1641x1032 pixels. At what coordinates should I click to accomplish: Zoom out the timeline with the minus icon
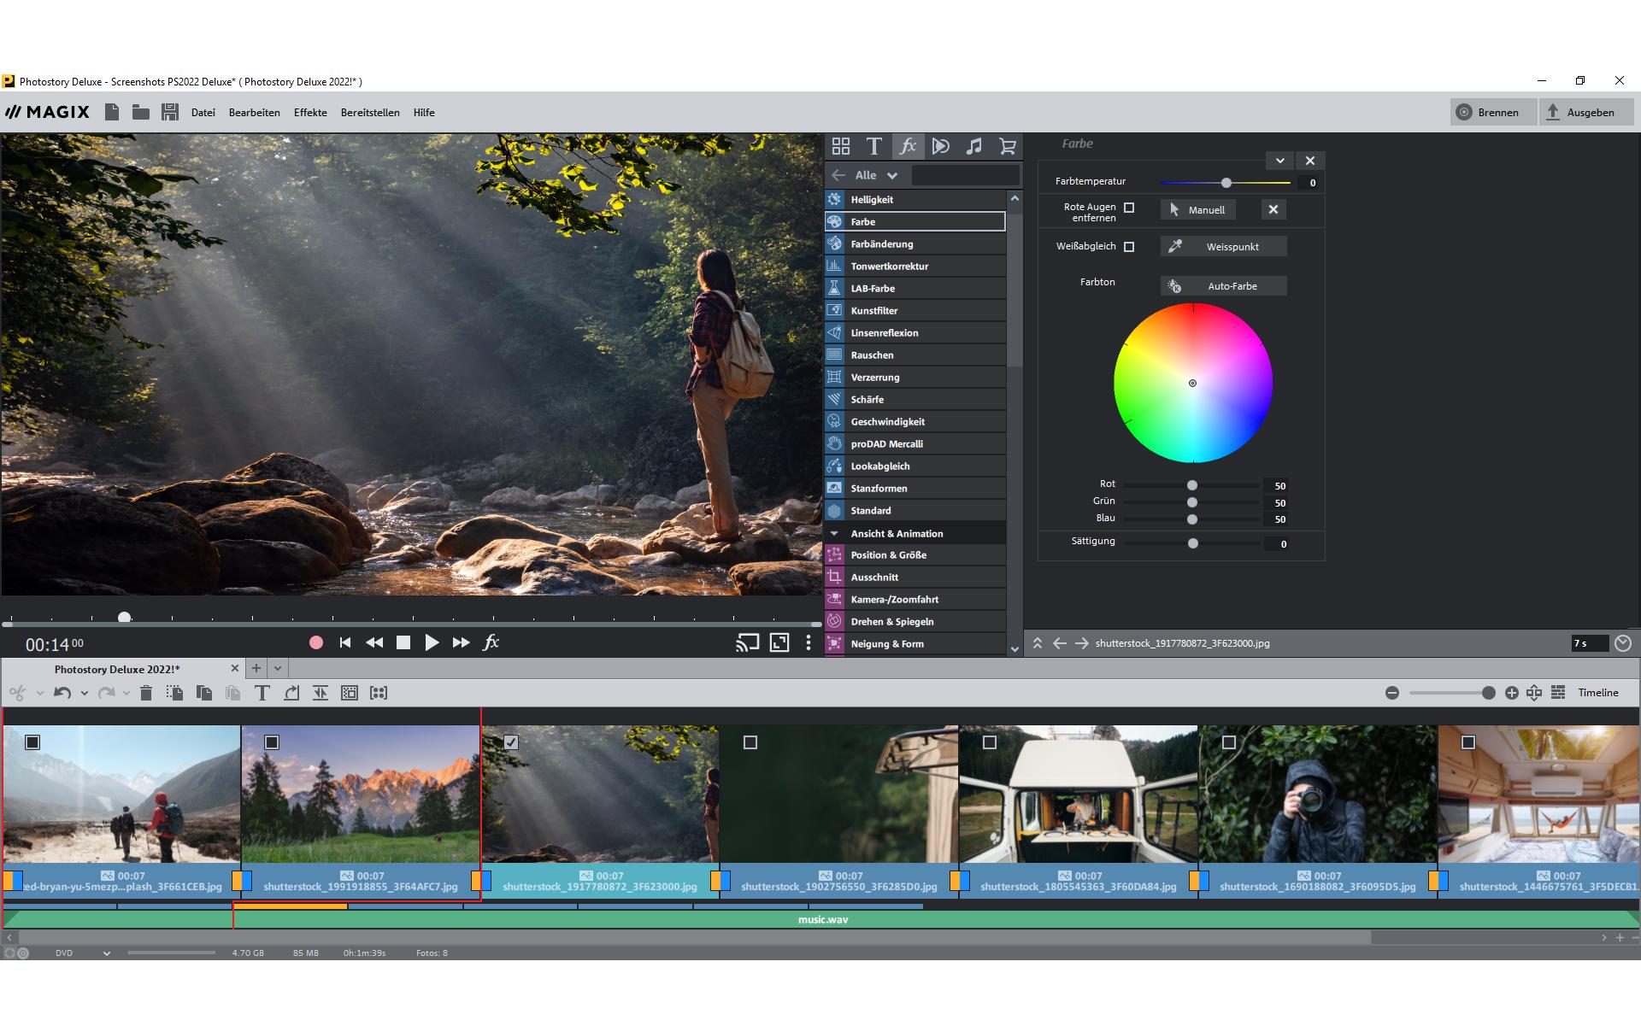tap(1392, 693)
